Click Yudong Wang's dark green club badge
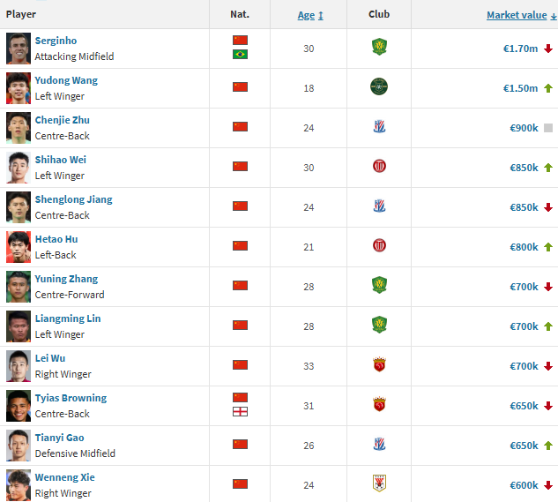This screenshot has height=502, width=558. point(379,86)
